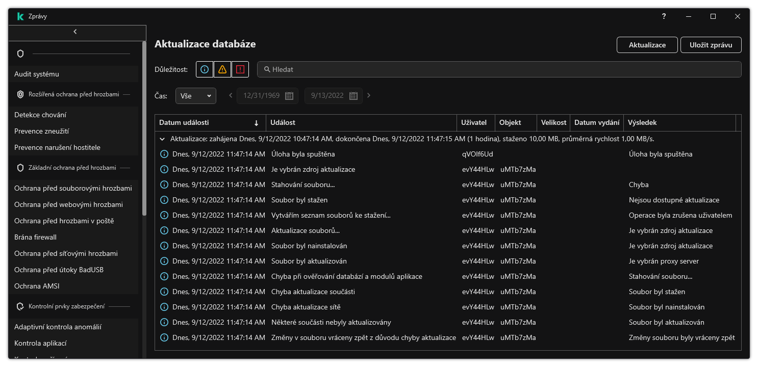758x367 pixels.
Task: Collapse the Aktualizace group row
Action: [x=162, y=139]
